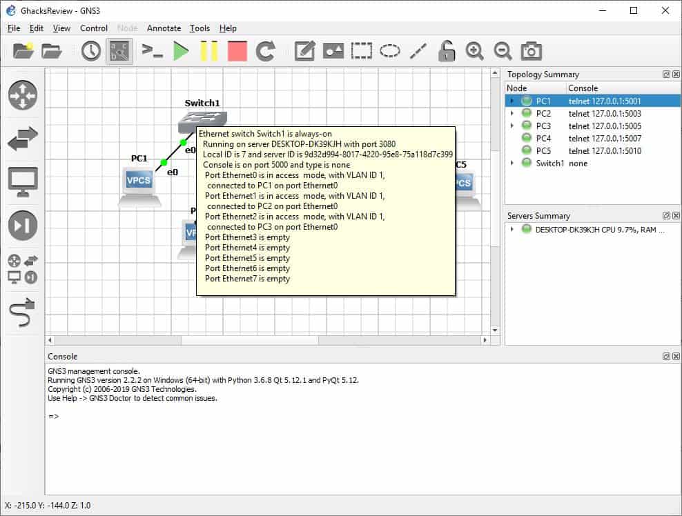Open the Edit menu
This screenshot has height=516, width=682.
click(x=37, y=28)
